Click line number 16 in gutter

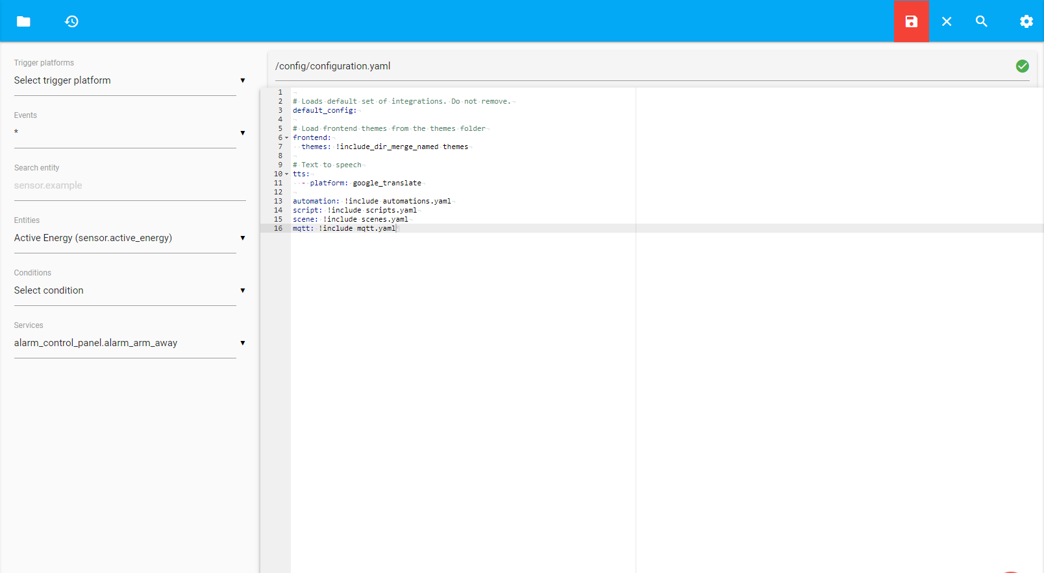[x=278, y=228]
